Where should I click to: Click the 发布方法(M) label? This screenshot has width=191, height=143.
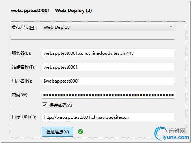click(24, 27)
